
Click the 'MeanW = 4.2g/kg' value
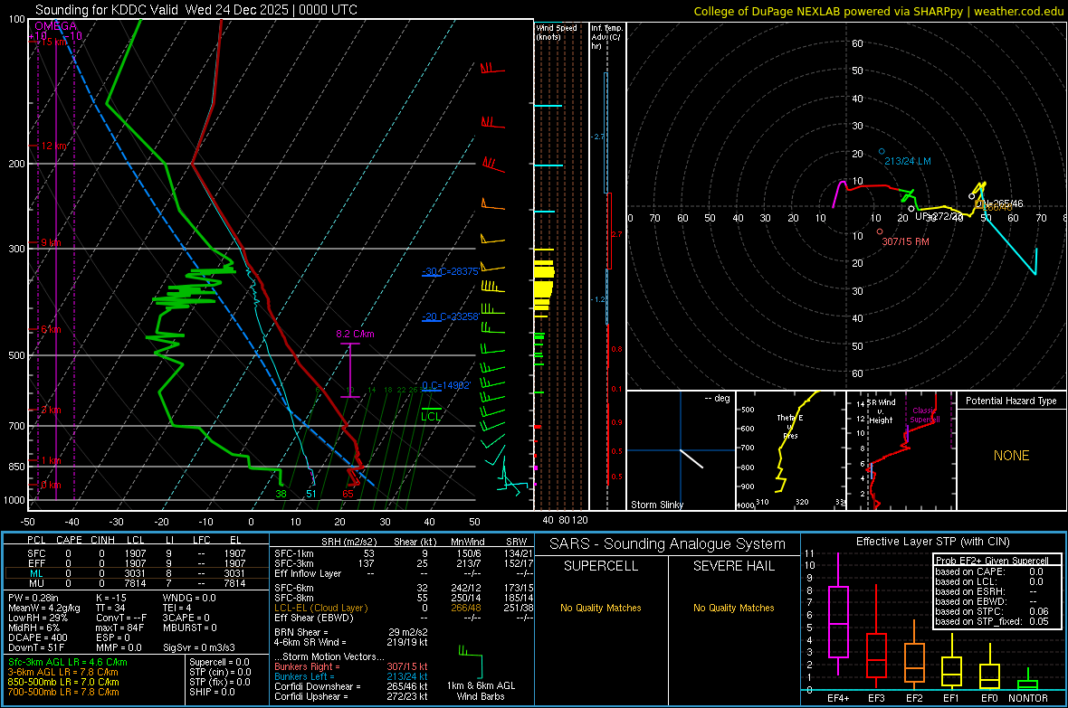(43, 608)
